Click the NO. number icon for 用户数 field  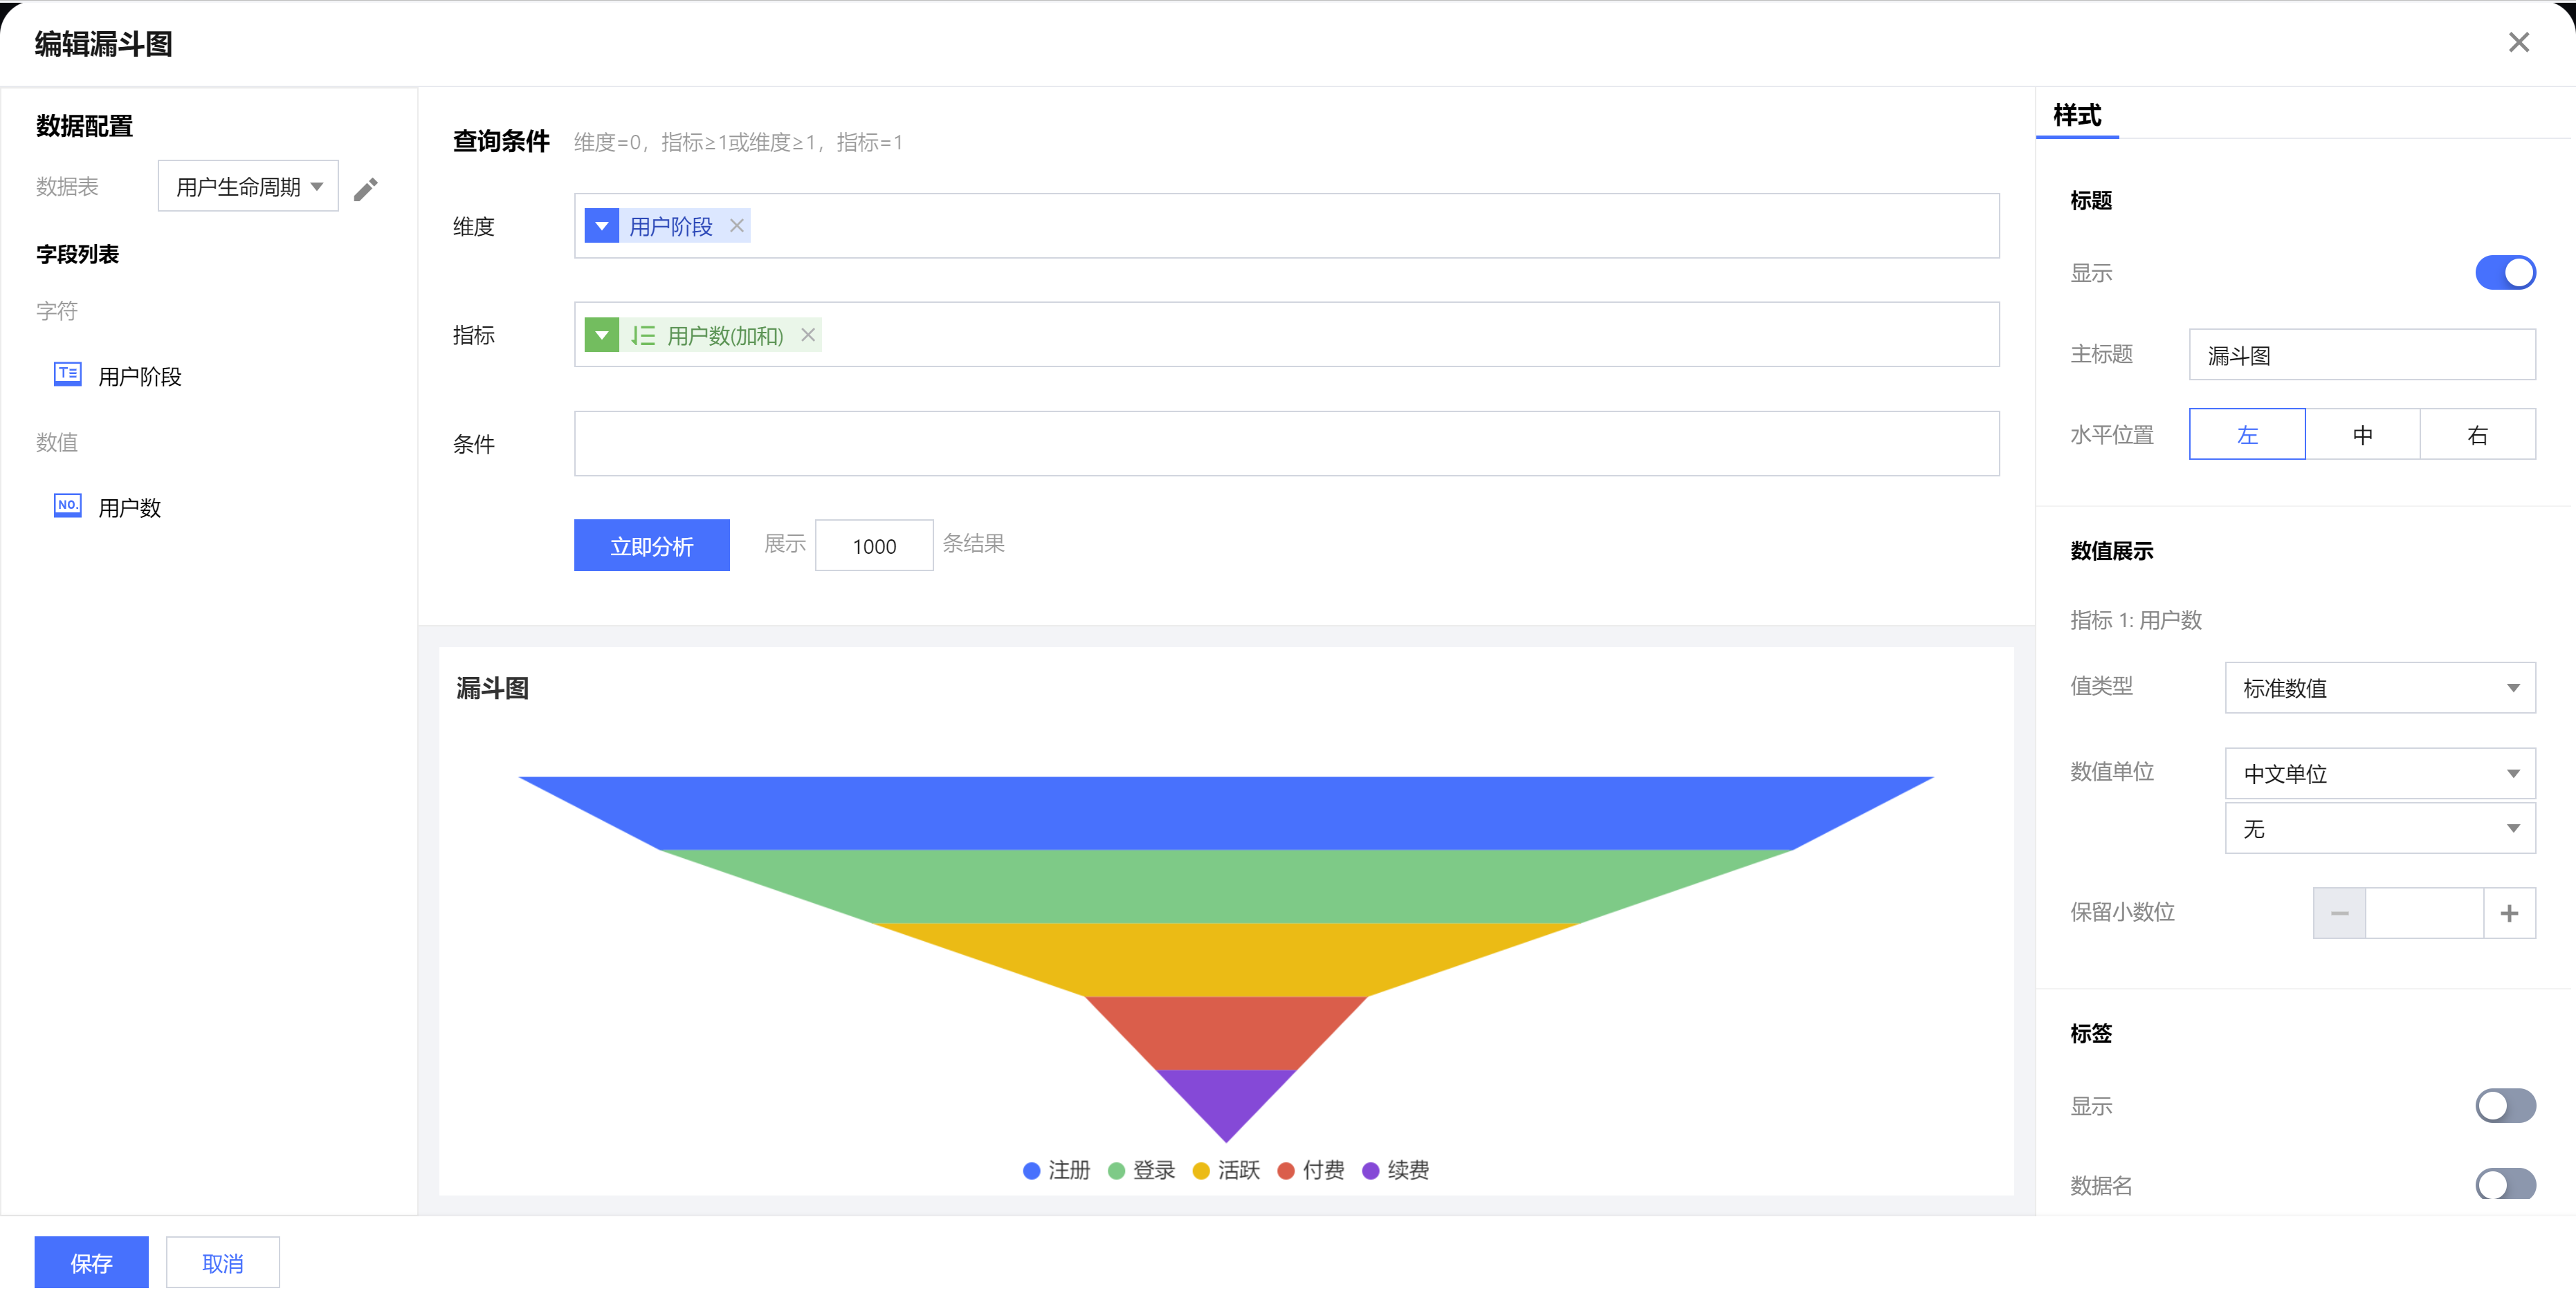coord(67,505)
